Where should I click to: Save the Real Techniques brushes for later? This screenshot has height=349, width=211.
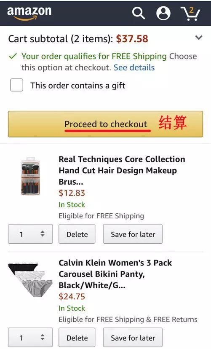pos(133,234)
